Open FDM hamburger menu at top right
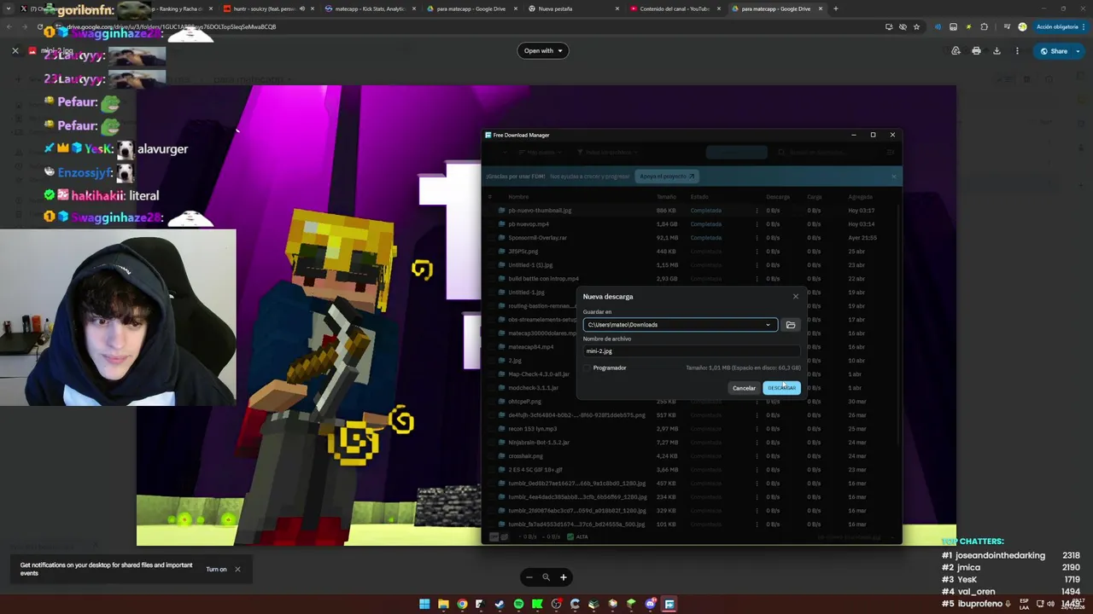The image size is (1093, 614). coord(891,153)
